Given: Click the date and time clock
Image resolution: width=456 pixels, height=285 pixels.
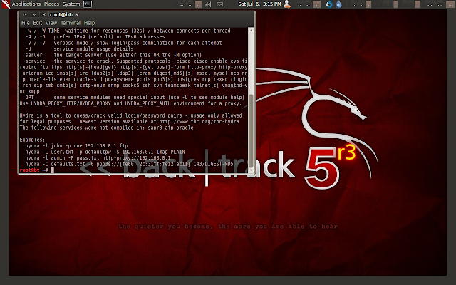Looking at the screenshot, I should [x=259, y=4].
